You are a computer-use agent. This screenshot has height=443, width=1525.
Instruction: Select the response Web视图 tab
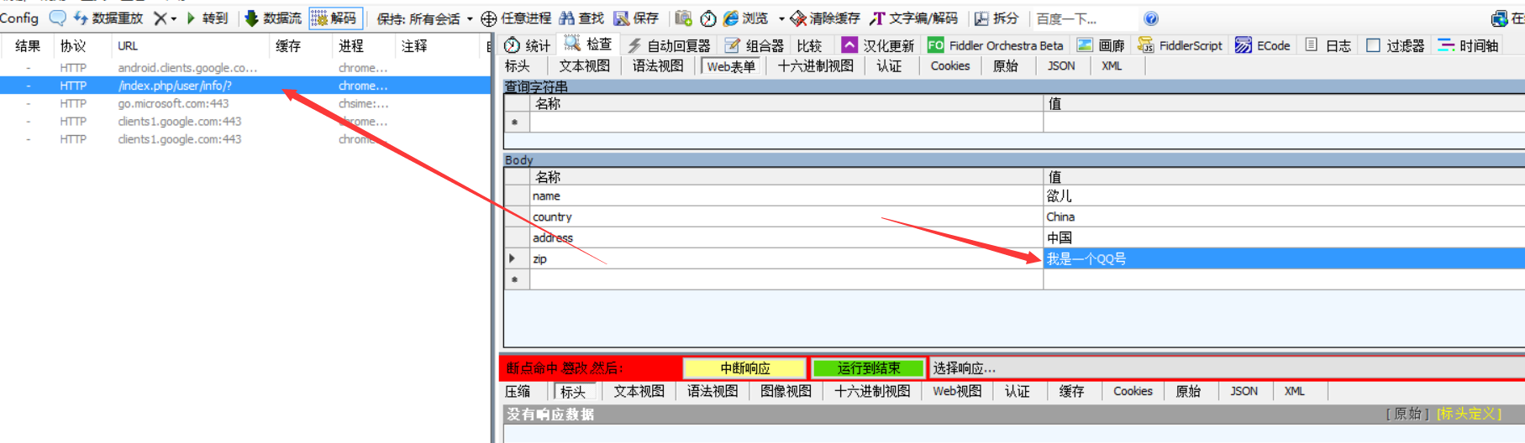pos(957,391)
